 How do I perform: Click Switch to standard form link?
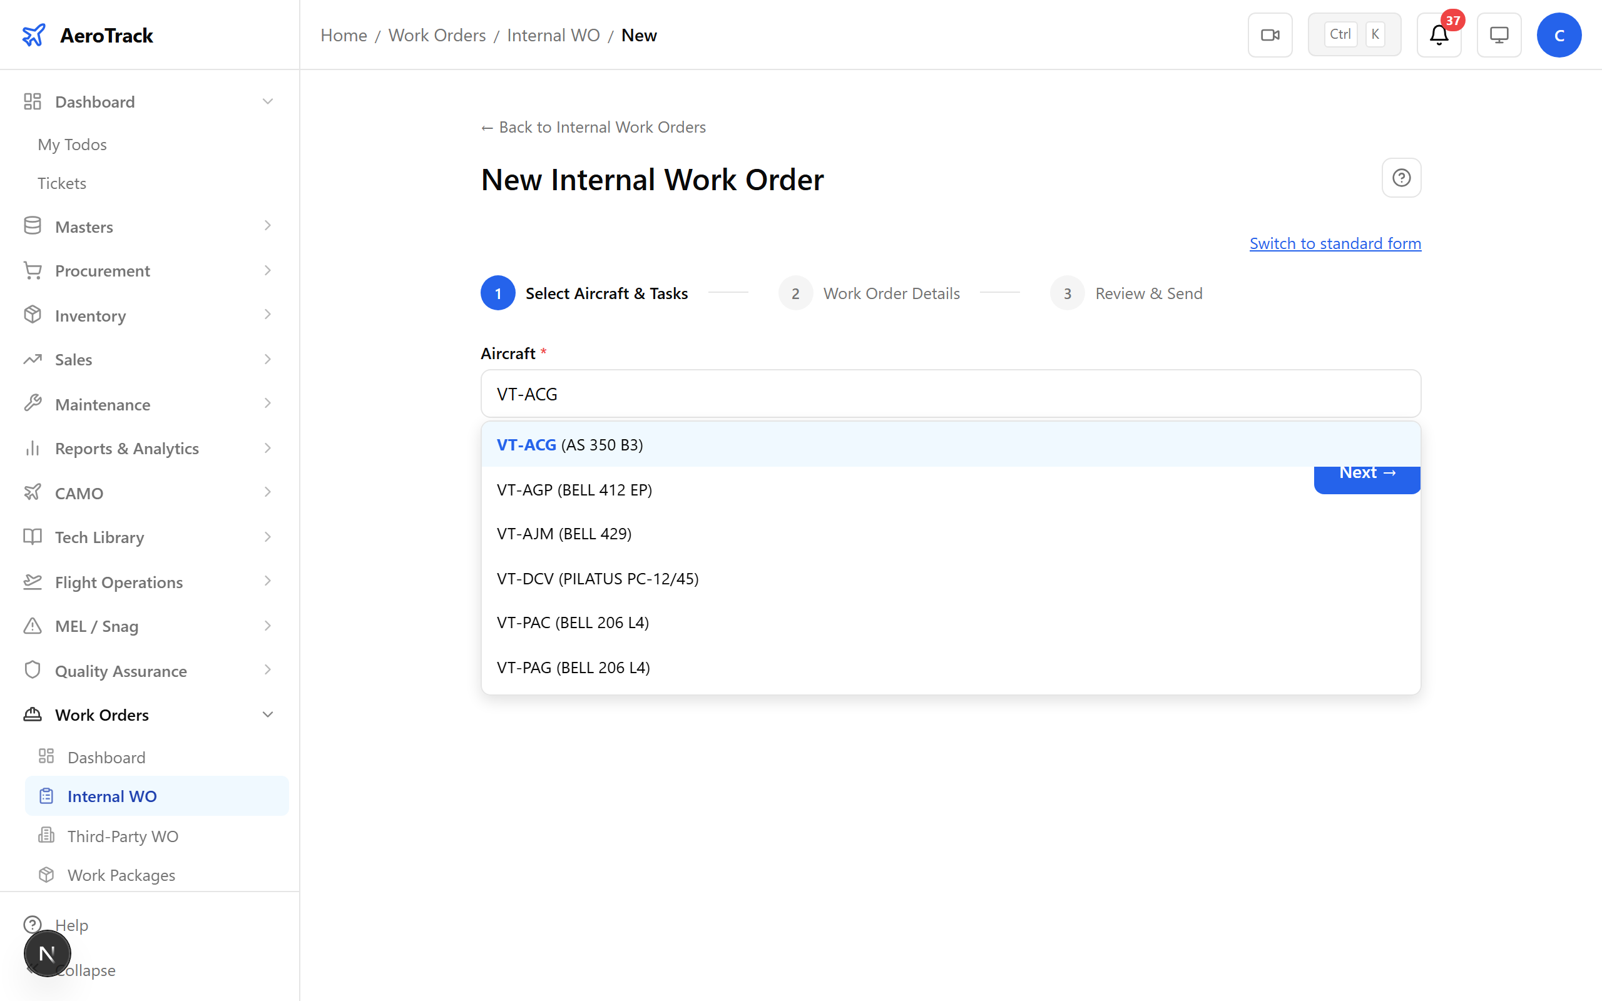point(1335,243)
